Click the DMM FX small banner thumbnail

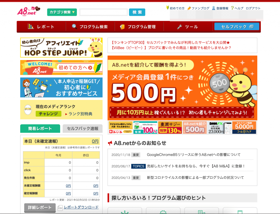pyautogui.click(x=219, y=127)
